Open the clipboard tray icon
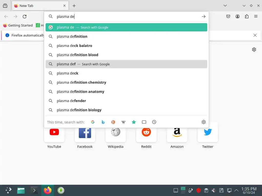262x196 pixels. pyautogui.click(x=206, y=190)
